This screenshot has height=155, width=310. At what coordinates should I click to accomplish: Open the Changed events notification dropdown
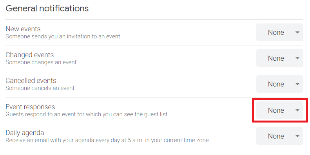(279, 58)
